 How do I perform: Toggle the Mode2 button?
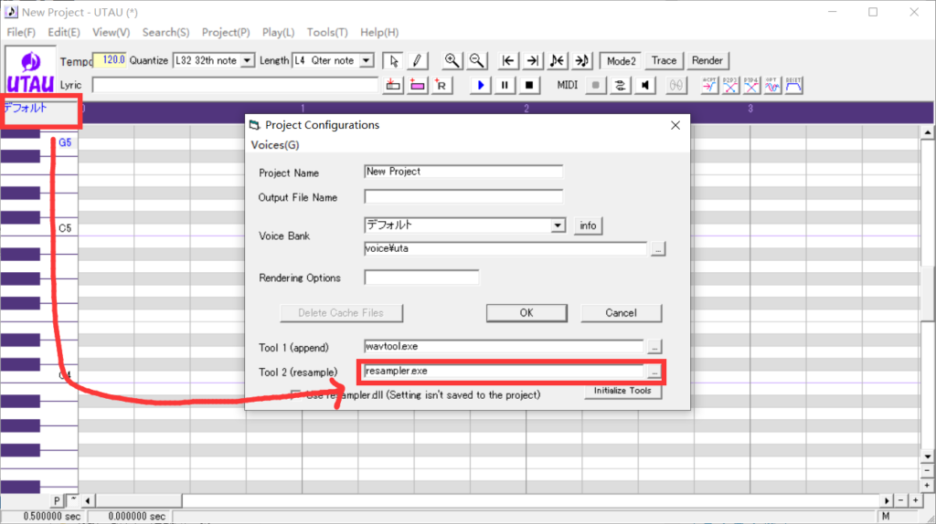621,61
